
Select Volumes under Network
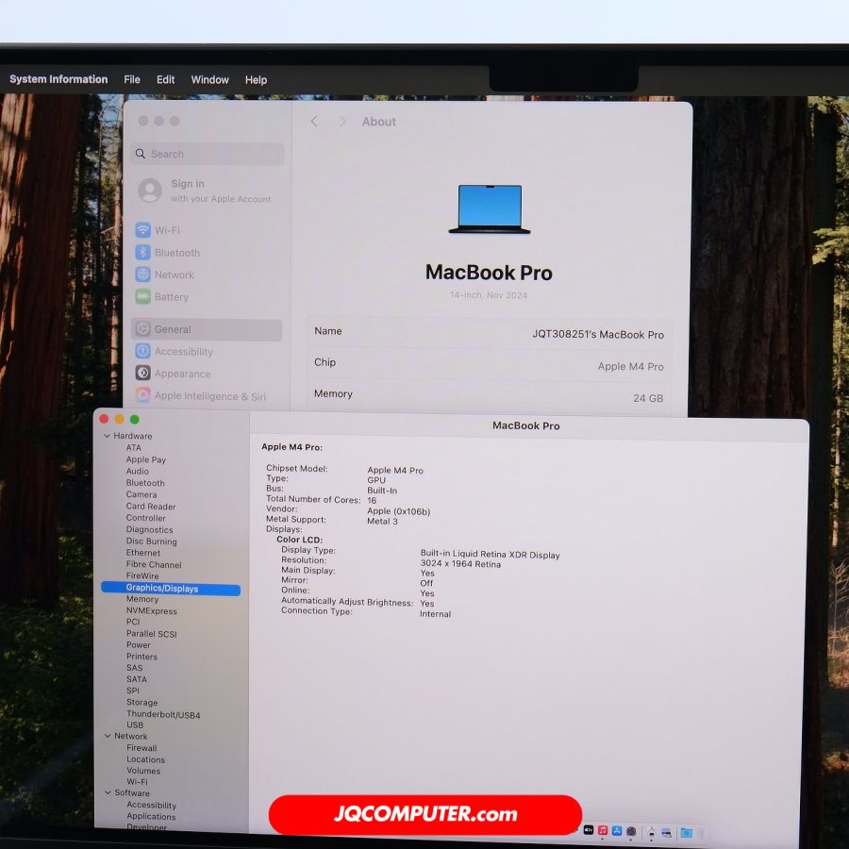pyautogui.click(x=143, y=771)
